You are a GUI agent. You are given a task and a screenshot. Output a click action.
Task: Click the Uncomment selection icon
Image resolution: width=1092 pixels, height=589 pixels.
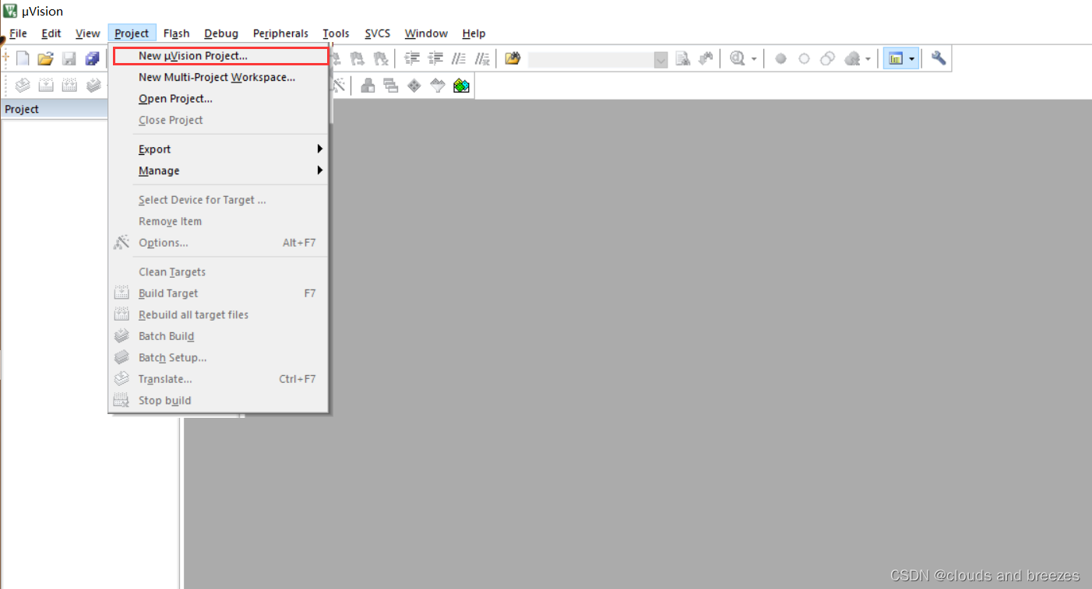click(x=483, y=58)
